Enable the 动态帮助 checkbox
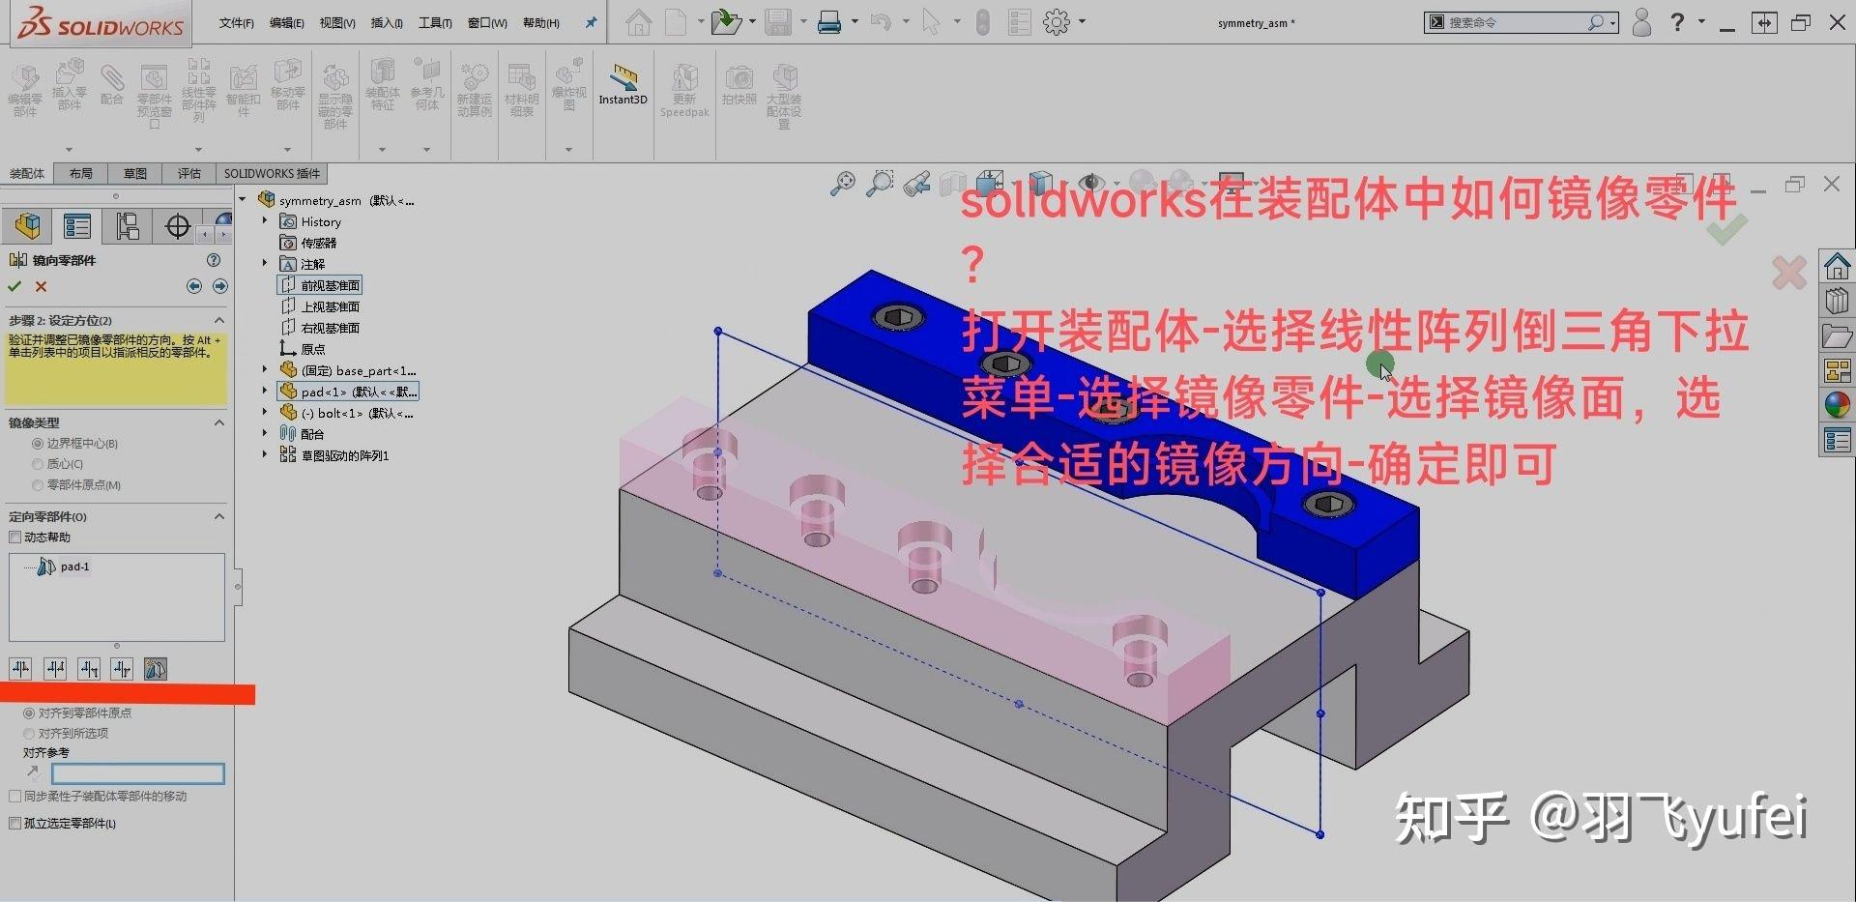1856x902 pixels. [x=15, y=538]
